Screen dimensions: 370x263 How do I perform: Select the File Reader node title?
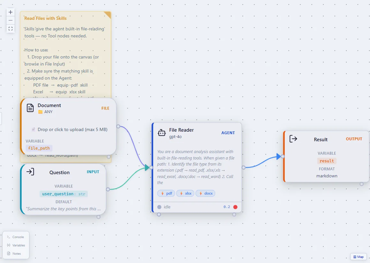point(181,130)
